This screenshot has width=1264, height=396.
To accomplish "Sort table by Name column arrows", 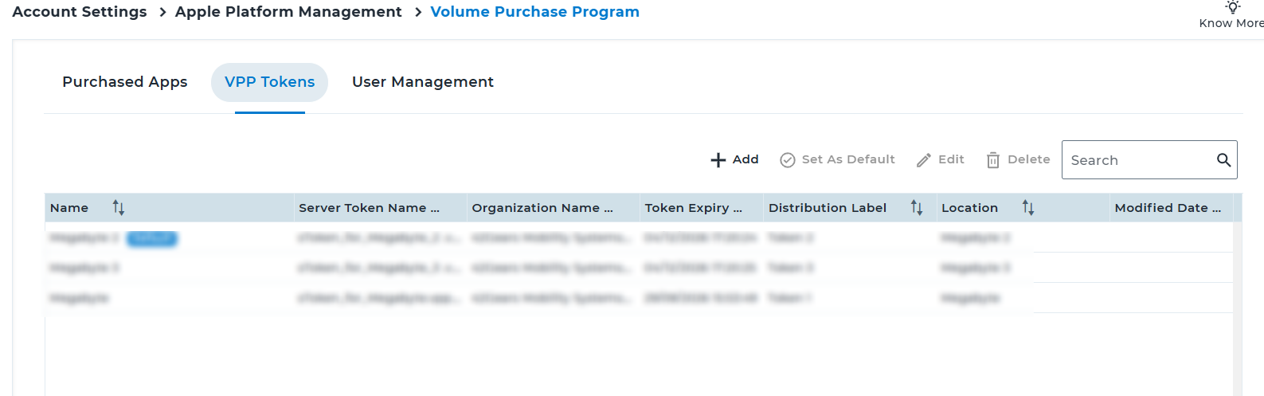I will coord(119,208).
